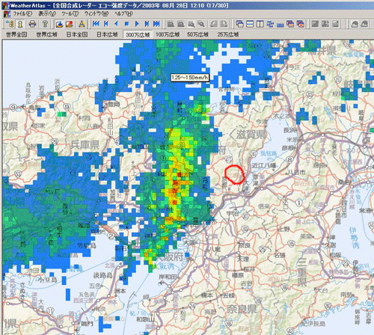This screenshot has width=374, height=335.
Task: Jump to last radar frame
Action: pos(156,24)
